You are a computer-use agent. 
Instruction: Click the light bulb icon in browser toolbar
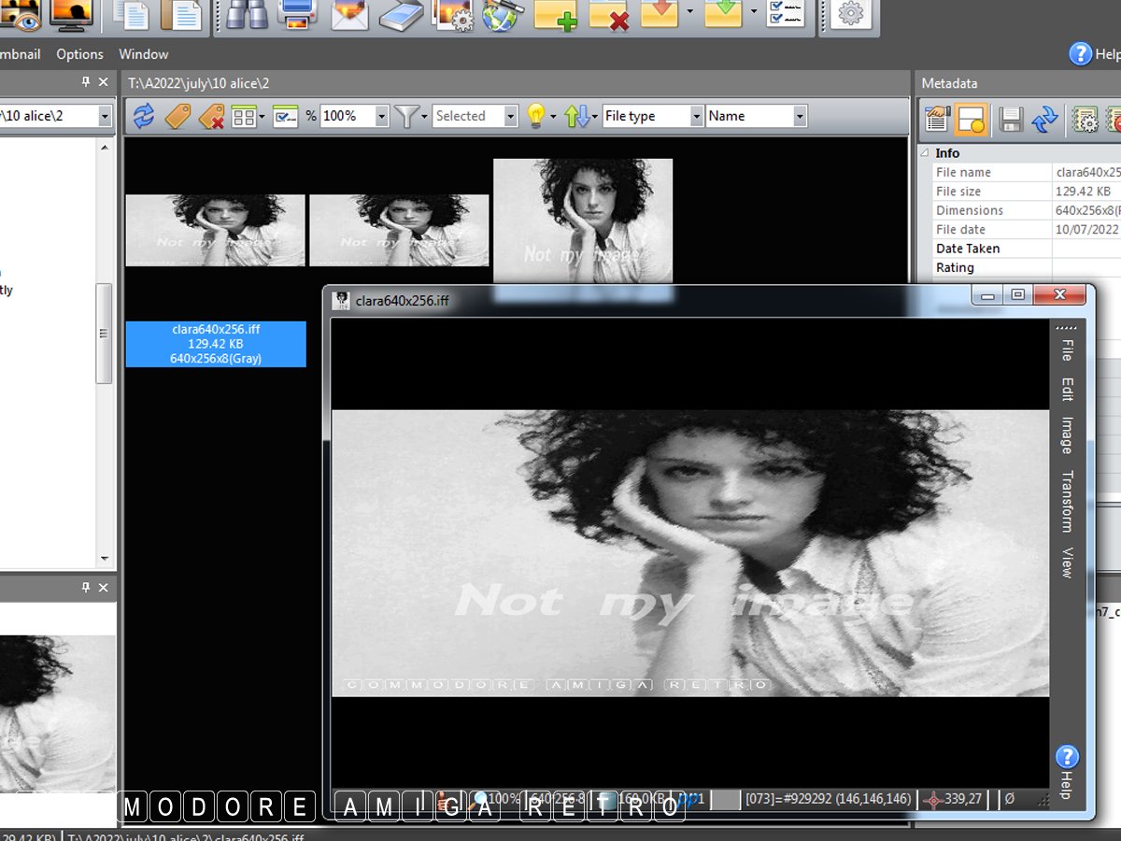click(535, 116)
